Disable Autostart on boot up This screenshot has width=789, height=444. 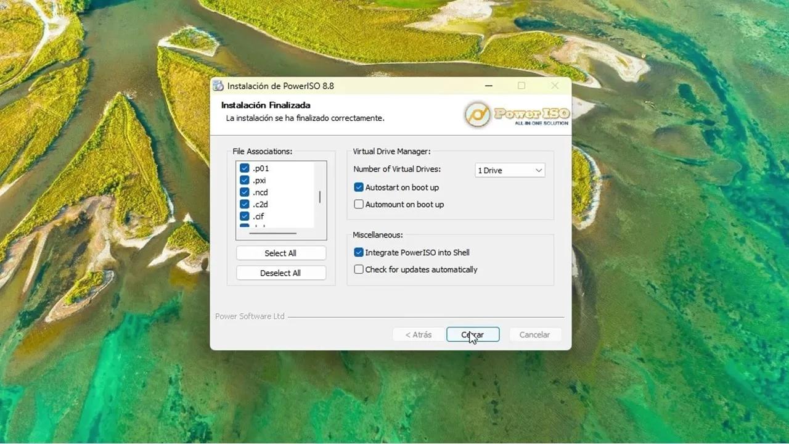point(359,187)
